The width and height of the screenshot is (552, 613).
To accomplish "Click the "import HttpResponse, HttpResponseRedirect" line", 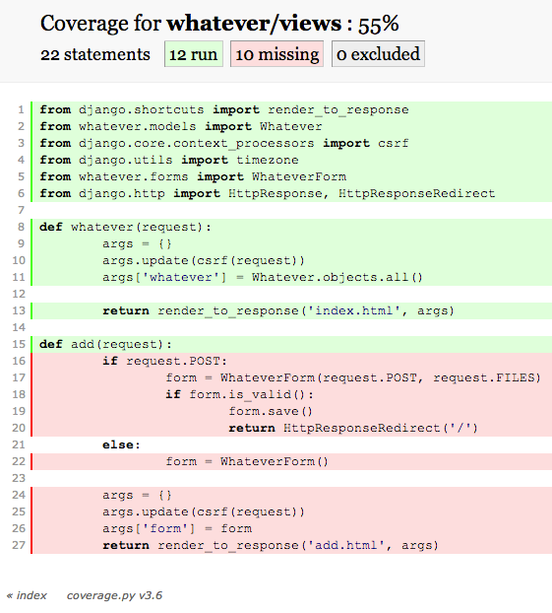I will 291,193.
